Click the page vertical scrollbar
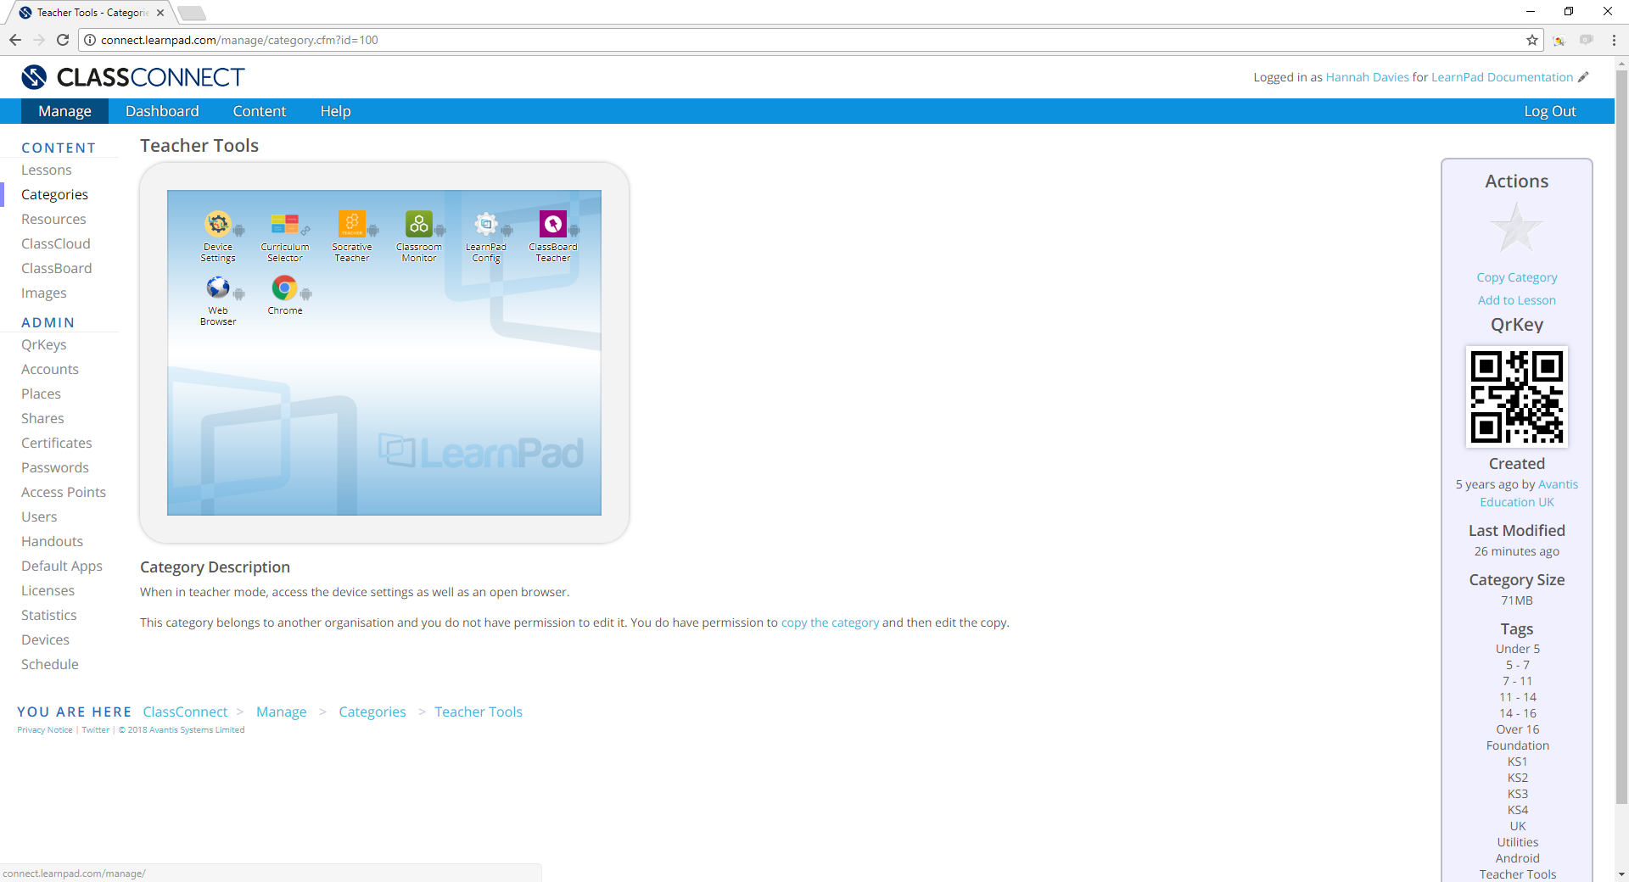Viewport: 1629px width, 882px height. (1621, 437)
